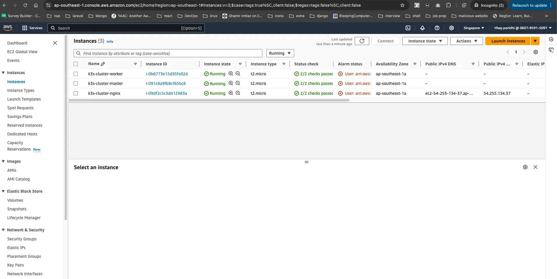Open account settings gear in top navigation
Screen dimensions: 557x279
coord(452,28)
